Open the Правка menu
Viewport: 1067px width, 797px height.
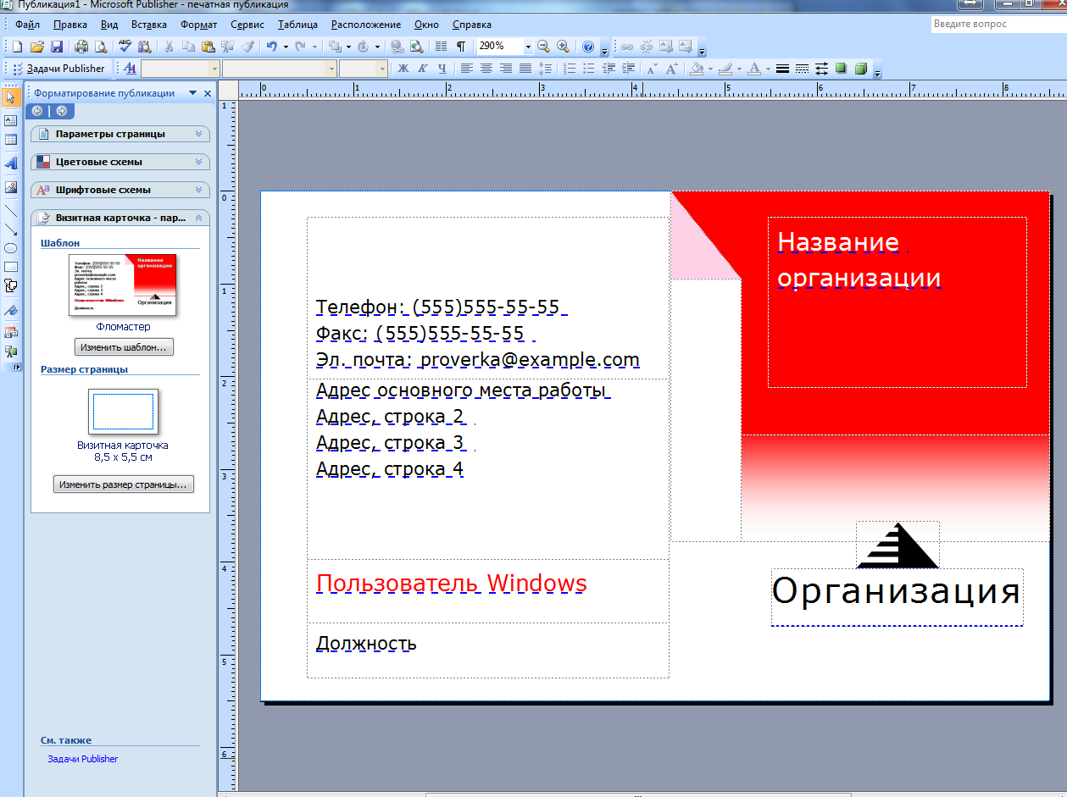click(69, 25)
